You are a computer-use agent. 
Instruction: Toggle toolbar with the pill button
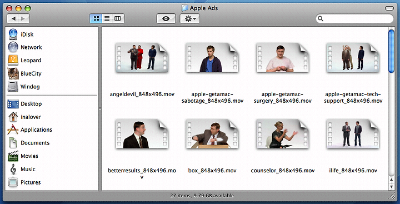coord(389,8)
